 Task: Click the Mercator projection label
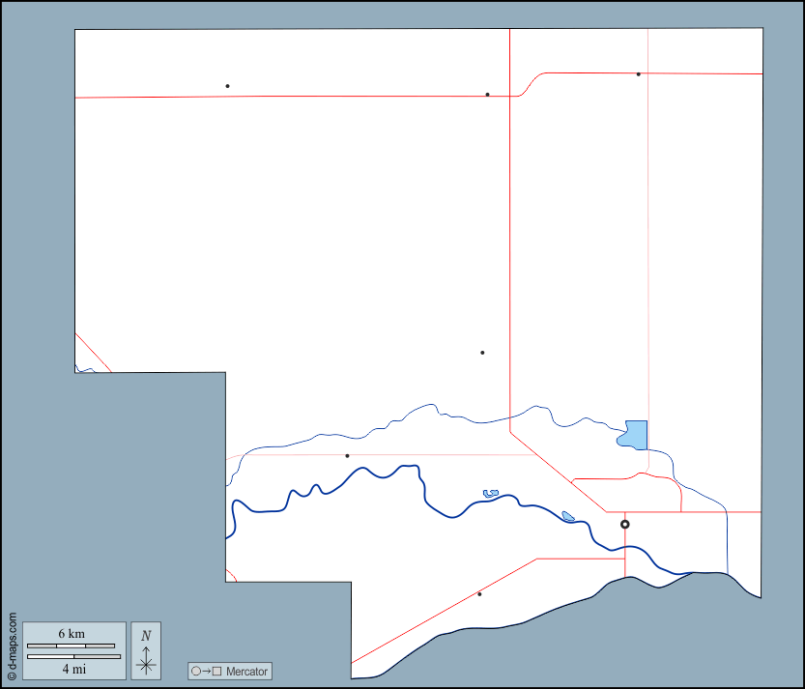point(246,671)
